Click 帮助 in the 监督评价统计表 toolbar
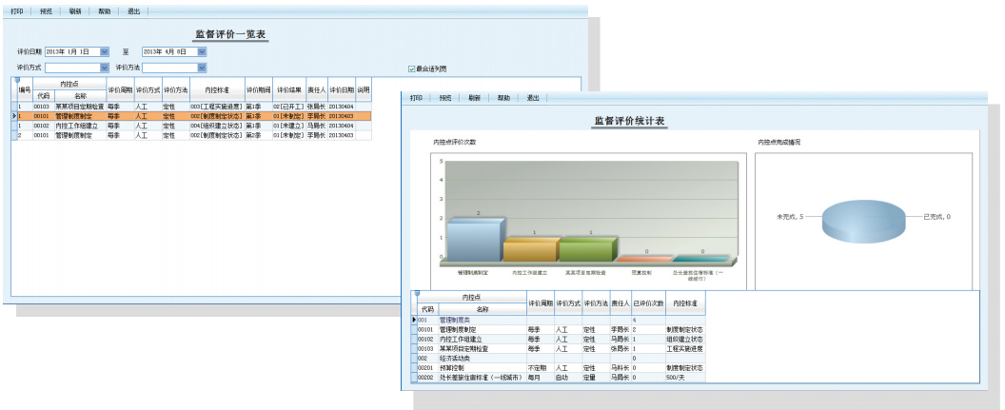This screenshot has width=1005, height=410. click(x=503, y=98)
